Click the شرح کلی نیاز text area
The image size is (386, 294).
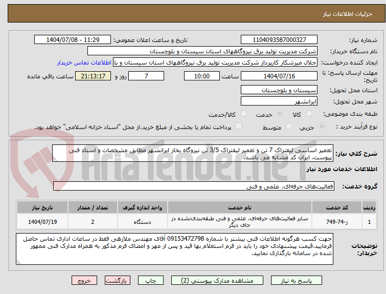pyautogui.click(x=193, y=154)
